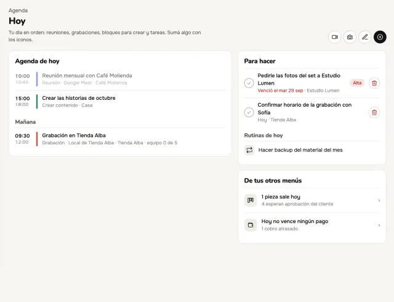This screenshot has height=302, width=394.
Task: Click the repeat icon beside backup routine
Action: (249, 150)
